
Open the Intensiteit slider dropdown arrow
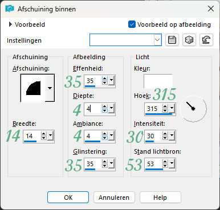(x=172, y=136)
